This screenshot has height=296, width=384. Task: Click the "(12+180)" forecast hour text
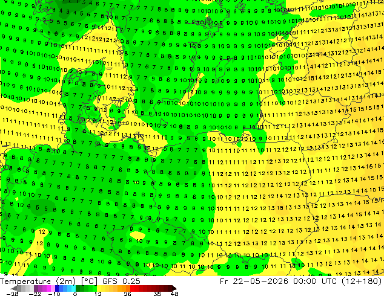362,282
